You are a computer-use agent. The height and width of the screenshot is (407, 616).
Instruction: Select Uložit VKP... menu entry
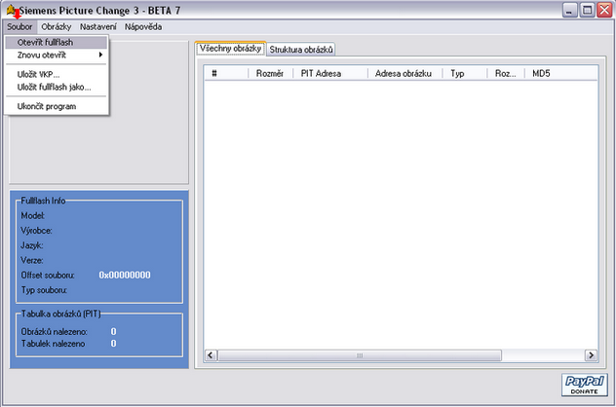tap(57, 74)
